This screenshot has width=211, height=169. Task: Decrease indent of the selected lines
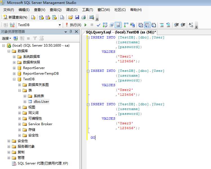pos(176,25)
